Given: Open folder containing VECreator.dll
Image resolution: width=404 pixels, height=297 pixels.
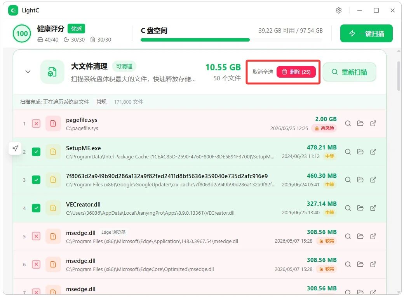Looking at the screenshot, I should point(360,208).
